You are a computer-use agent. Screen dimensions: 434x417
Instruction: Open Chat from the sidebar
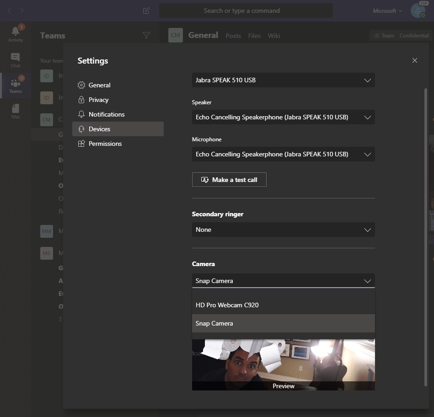[15, 60]
